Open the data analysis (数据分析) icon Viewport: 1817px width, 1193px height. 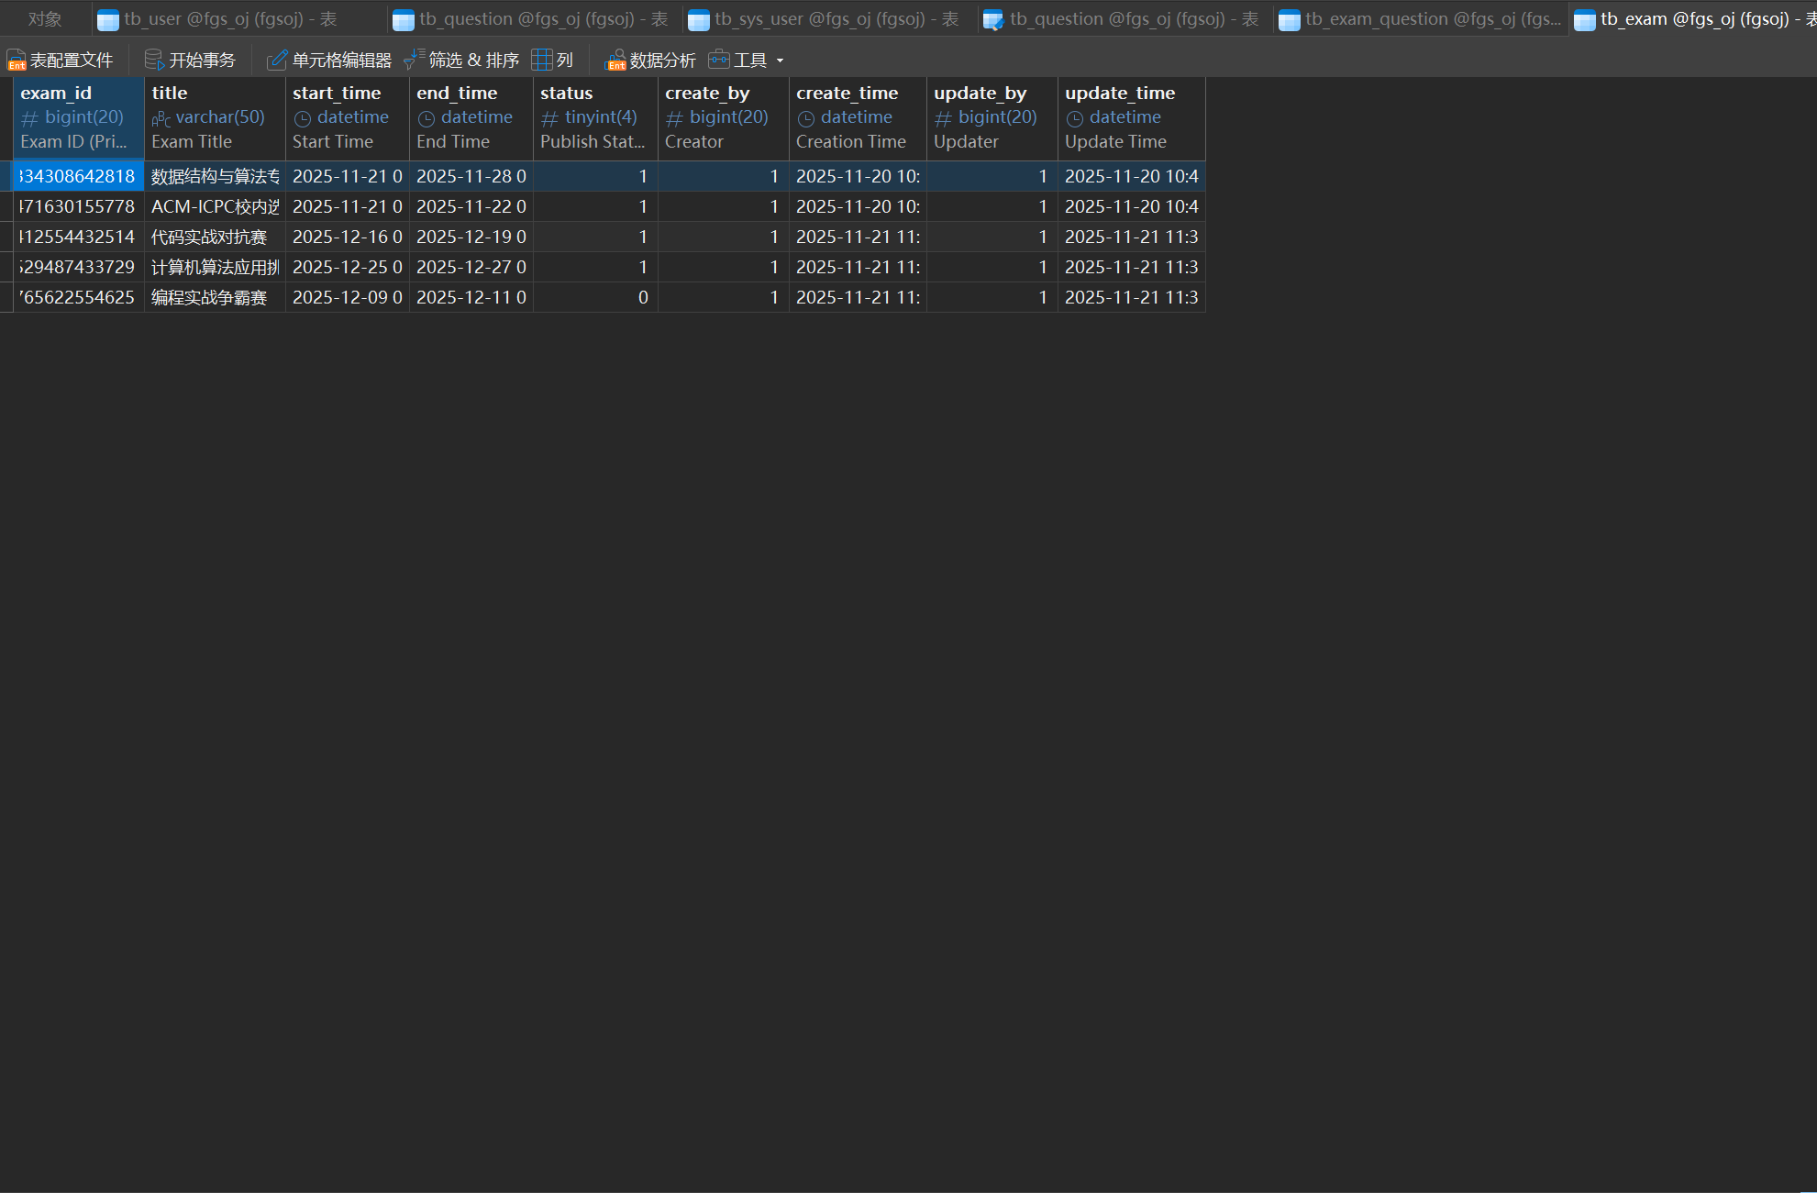(615, 61)
